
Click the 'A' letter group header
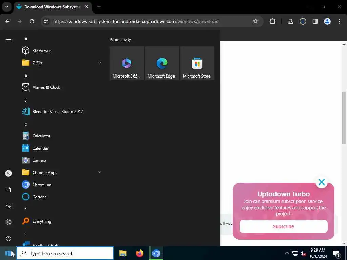tap(26, 75)
